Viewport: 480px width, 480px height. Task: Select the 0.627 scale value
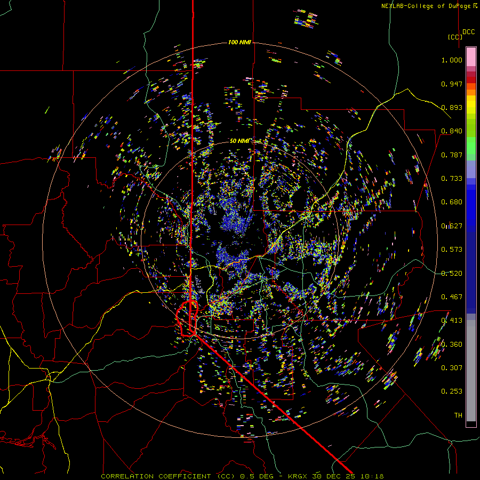point(452,226)
